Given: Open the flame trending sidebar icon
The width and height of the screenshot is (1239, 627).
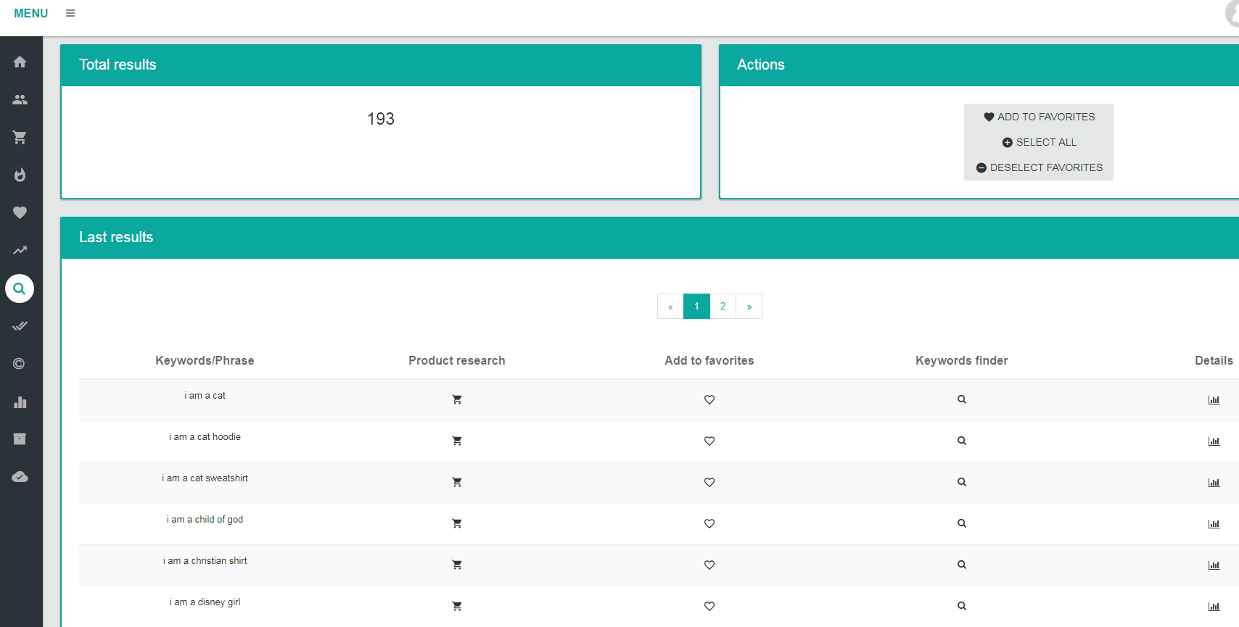Looking at the screenshot, I should (20, 175).
